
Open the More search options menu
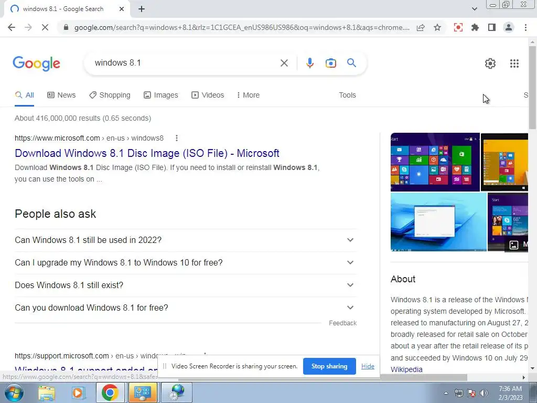[x=248, y=96]
